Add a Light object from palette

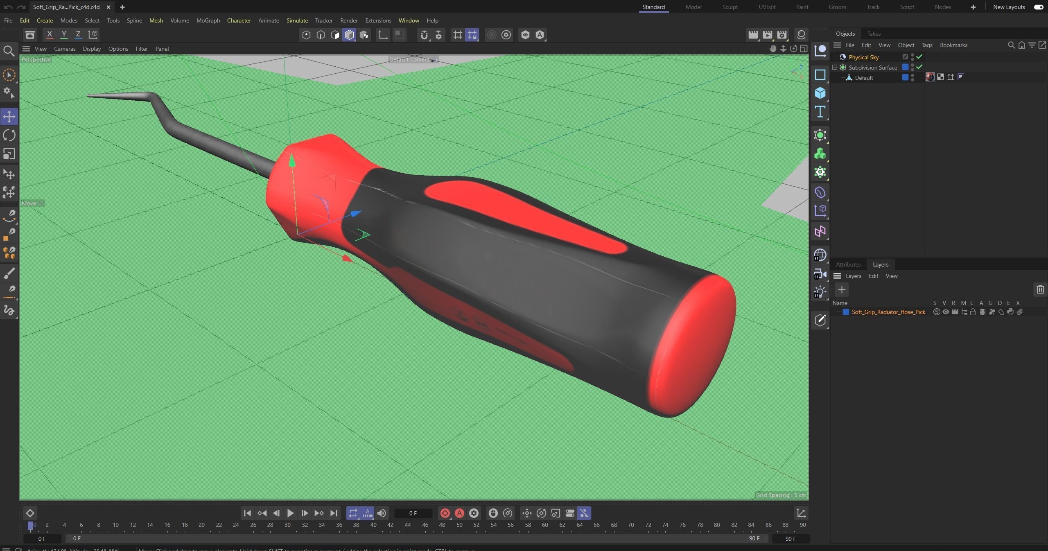820,292
